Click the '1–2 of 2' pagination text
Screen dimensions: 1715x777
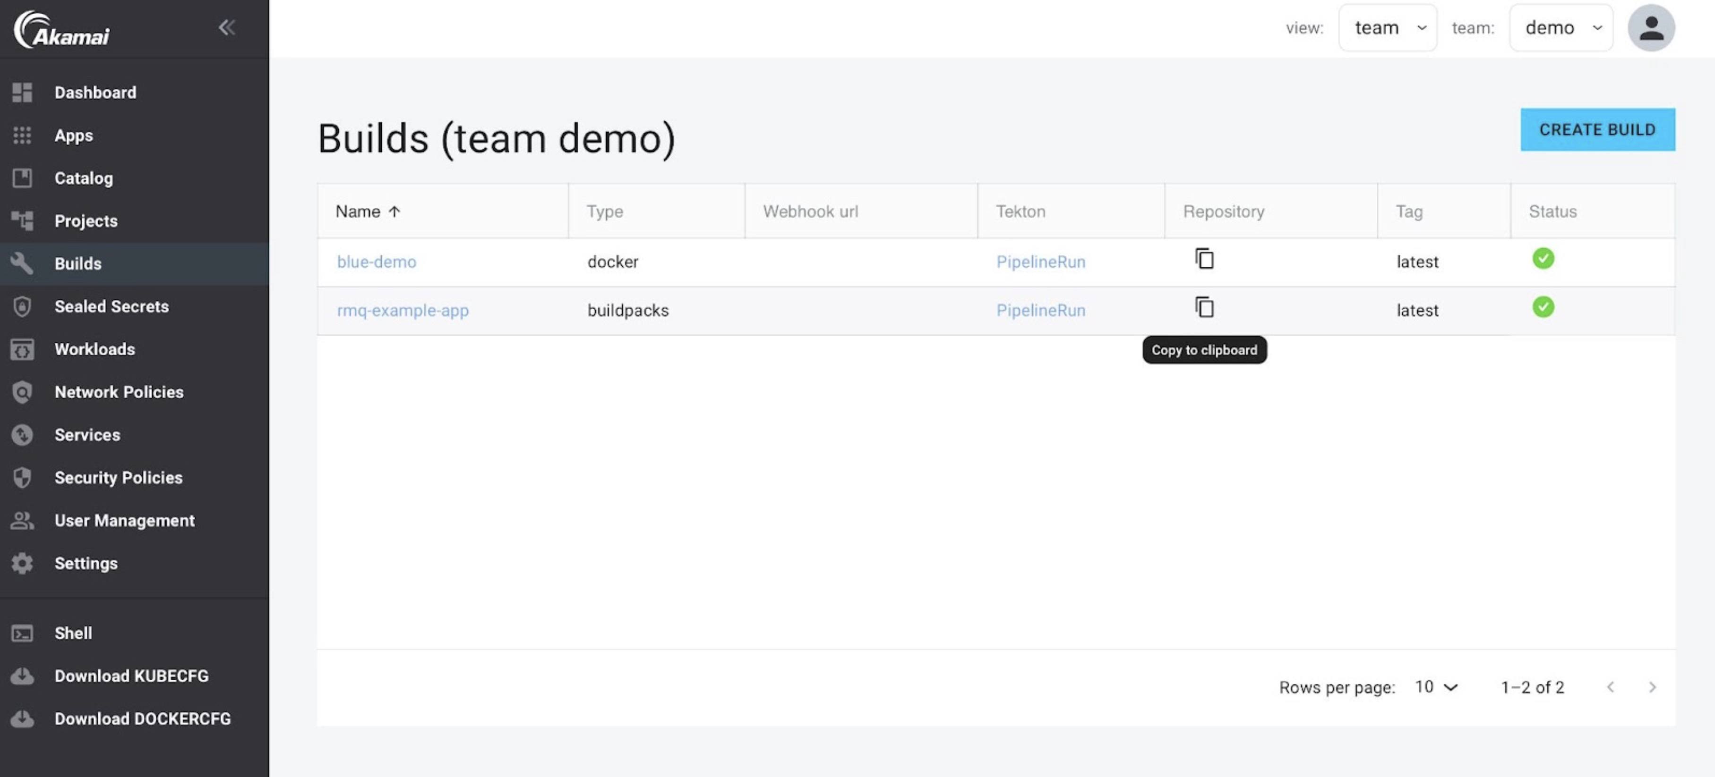tap(1532, 686)
